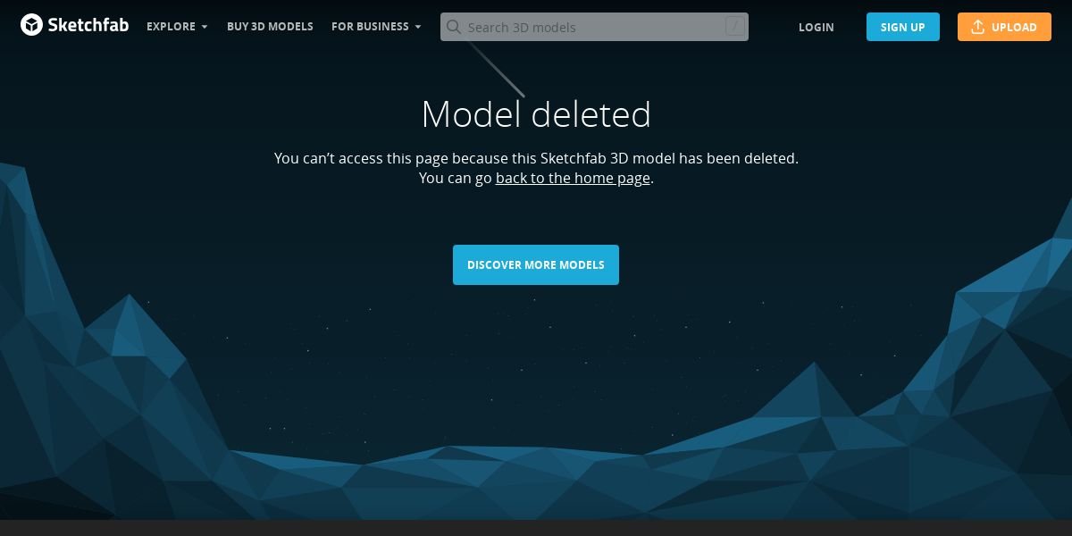Click the Model deleted heading

536,114
